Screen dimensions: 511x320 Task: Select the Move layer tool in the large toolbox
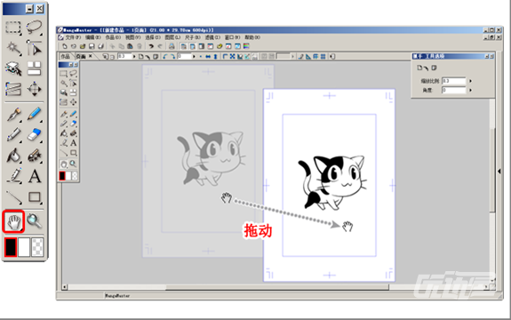point(35,89)
